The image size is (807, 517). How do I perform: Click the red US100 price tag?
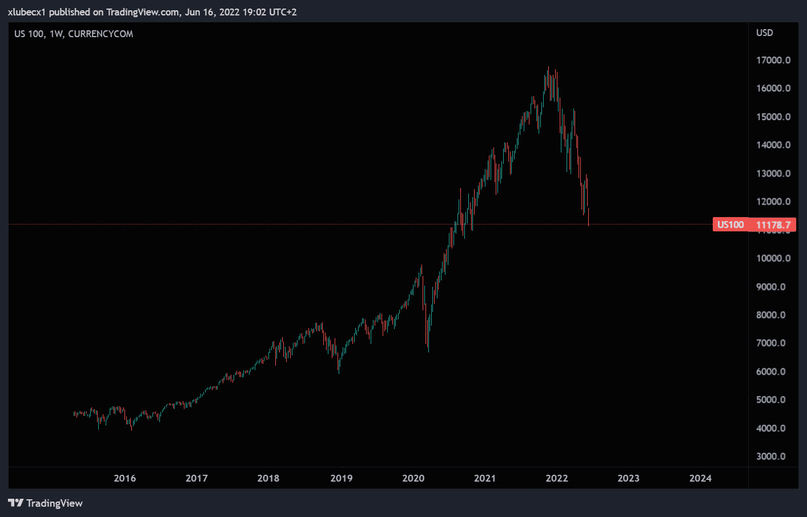[x=730, y=225]
